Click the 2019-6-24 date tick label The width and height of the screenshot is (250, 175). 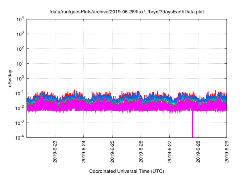click(x=84, y=152)
